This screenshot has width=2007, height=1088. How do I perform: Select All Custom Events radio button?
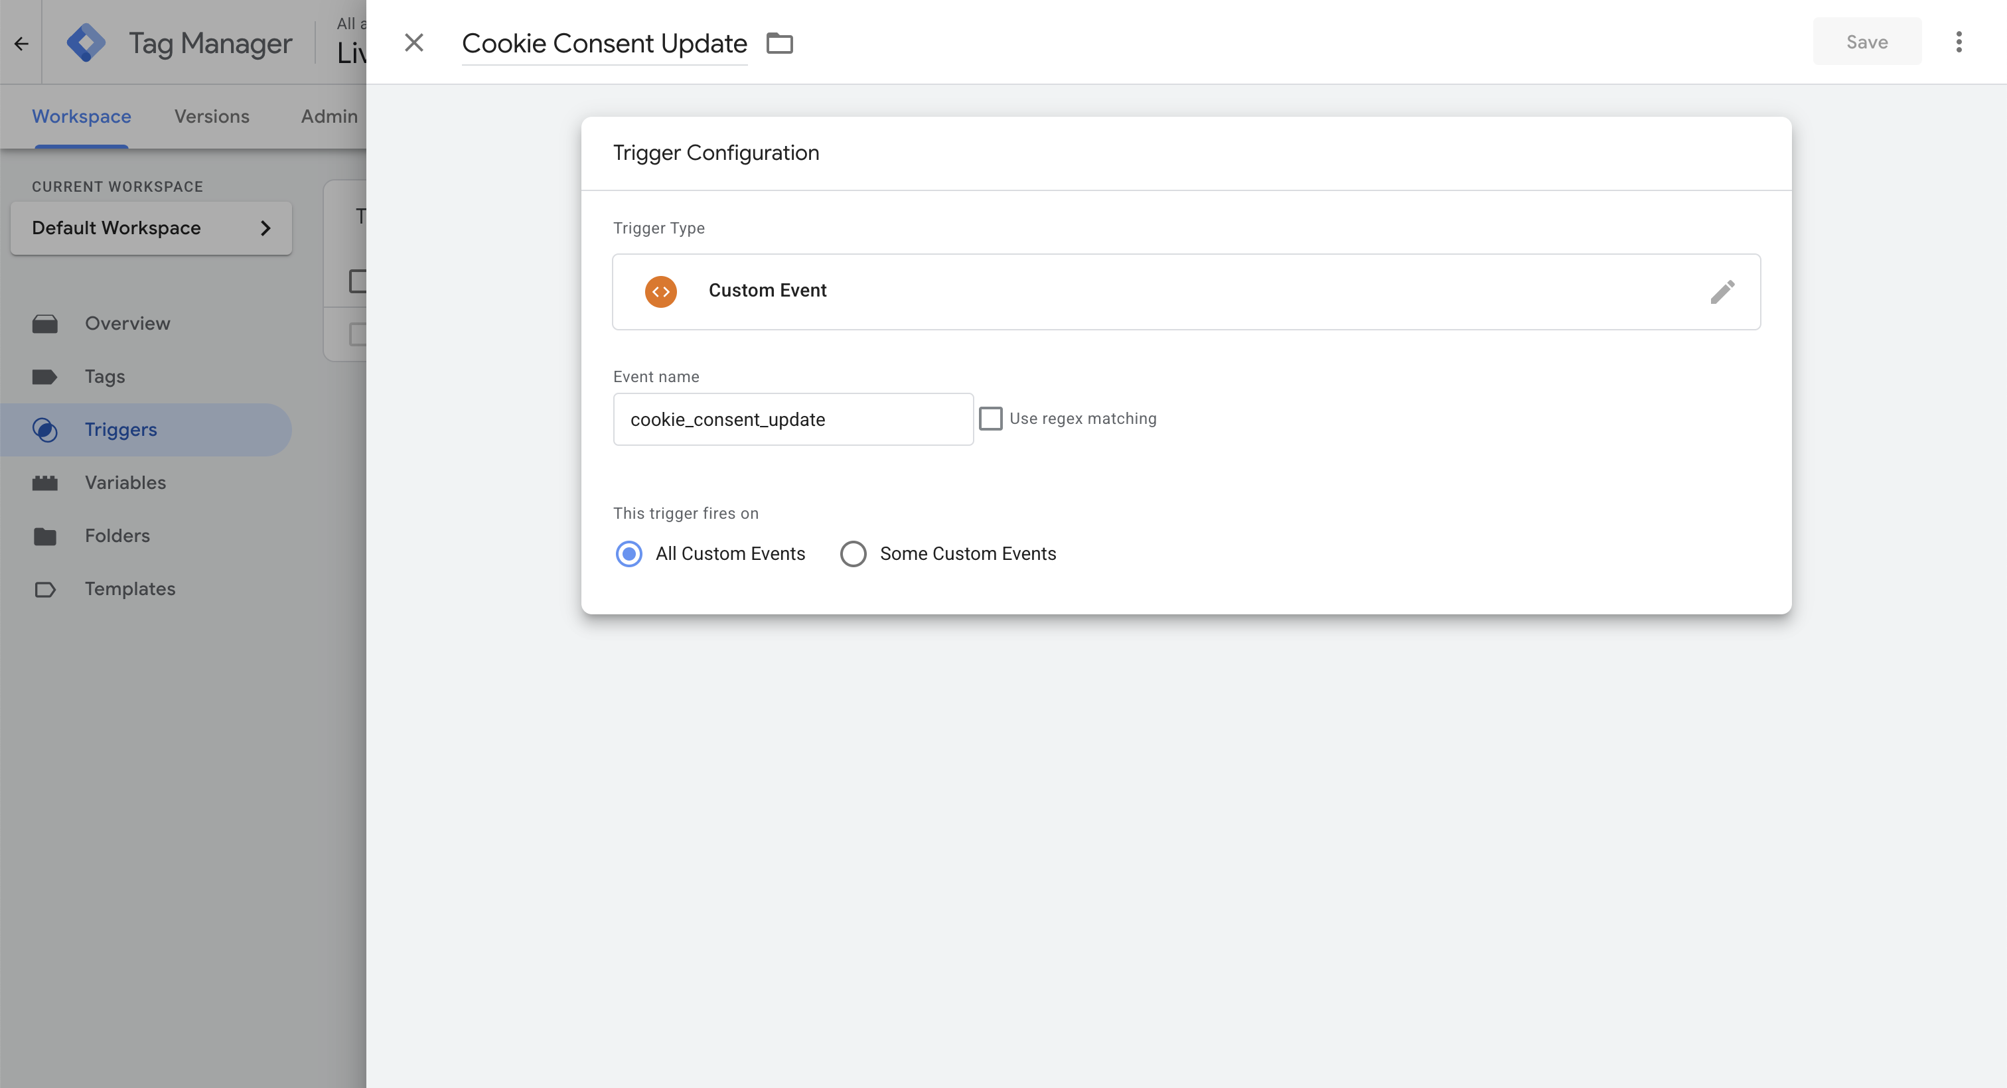click(629, 554)
